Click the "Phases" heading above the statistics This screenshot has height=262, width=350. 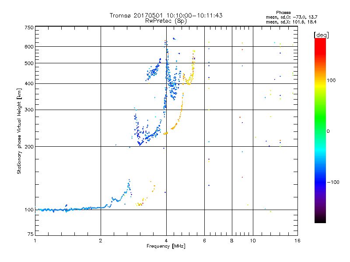click(x=283, y=13)
